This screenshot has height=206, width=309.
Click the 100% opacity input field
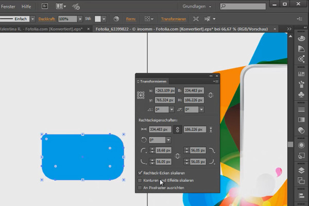click(x=67, y=19)
